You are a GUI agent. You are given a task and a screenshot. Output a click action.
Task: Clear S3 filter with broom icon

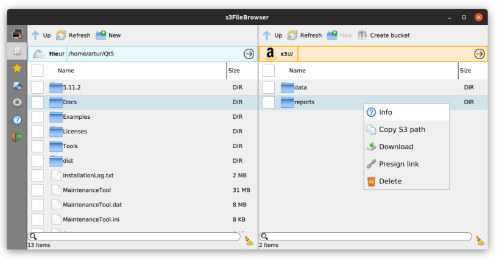tap(480, 240)
